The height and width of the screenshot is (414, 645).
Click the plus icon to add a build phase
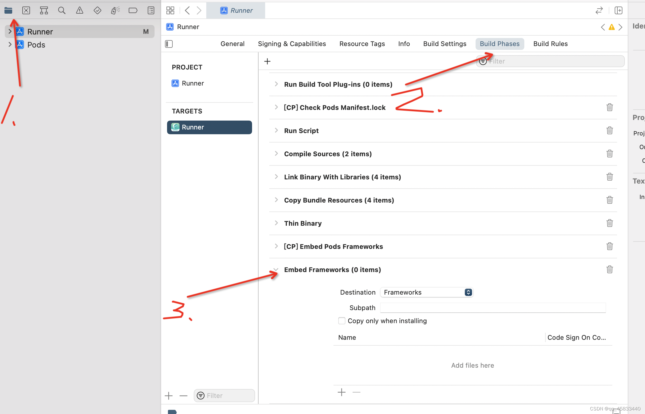[267, 61]
